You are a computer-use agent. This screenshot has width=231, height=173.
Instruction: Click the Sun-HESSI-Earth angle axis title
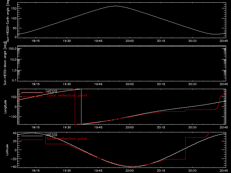coord(8,20)
